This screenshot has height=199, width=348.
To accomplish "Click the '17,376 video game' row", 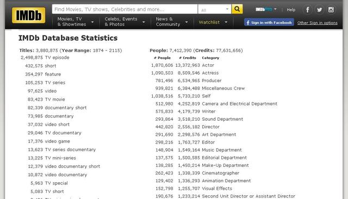I will tap(49, 141).
